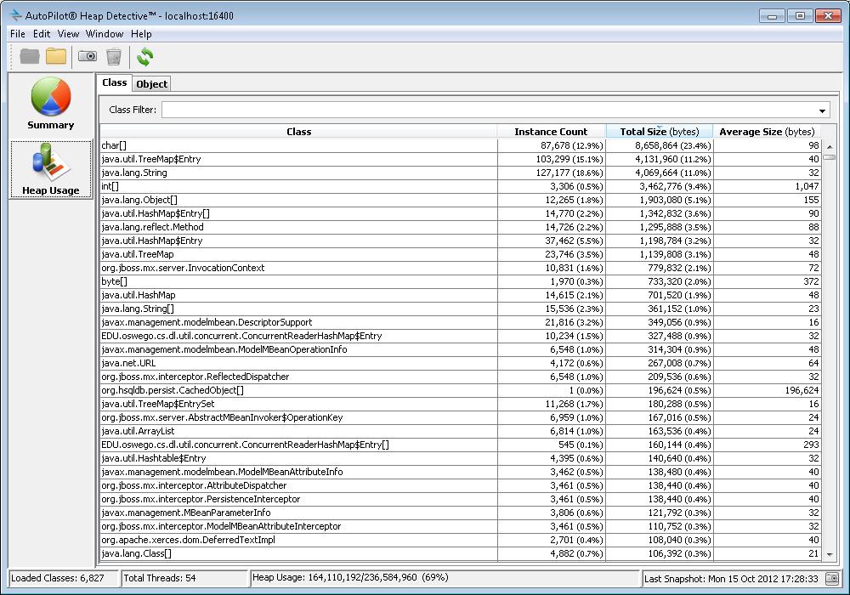850x595 pixels.
Task: Sort by Average Size (bytes) header
Action: [x=767, y=132]
